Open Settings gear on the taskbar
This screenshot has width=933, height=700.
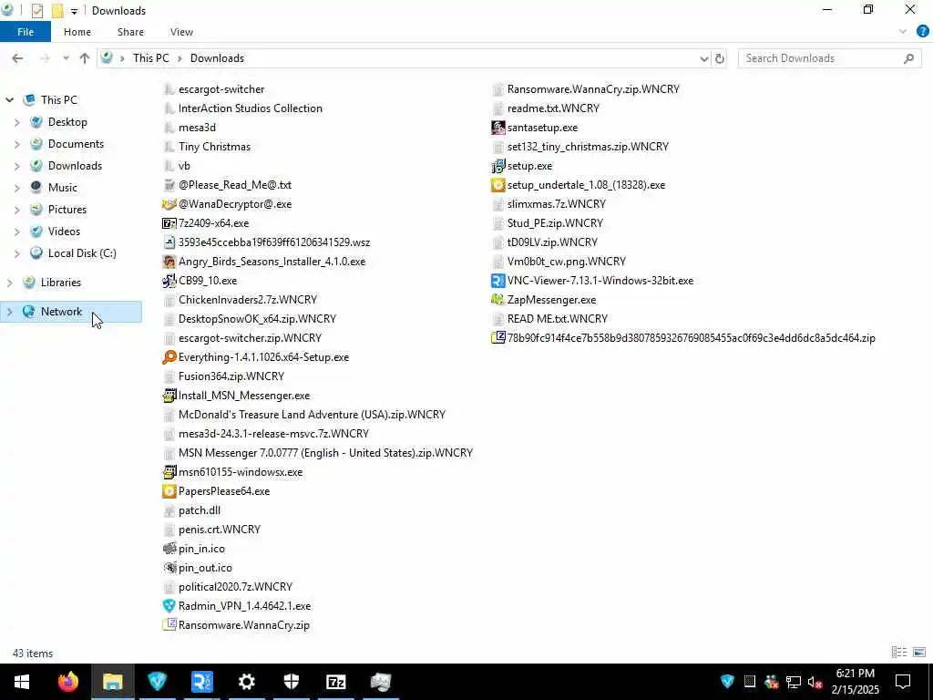(246, 682)
